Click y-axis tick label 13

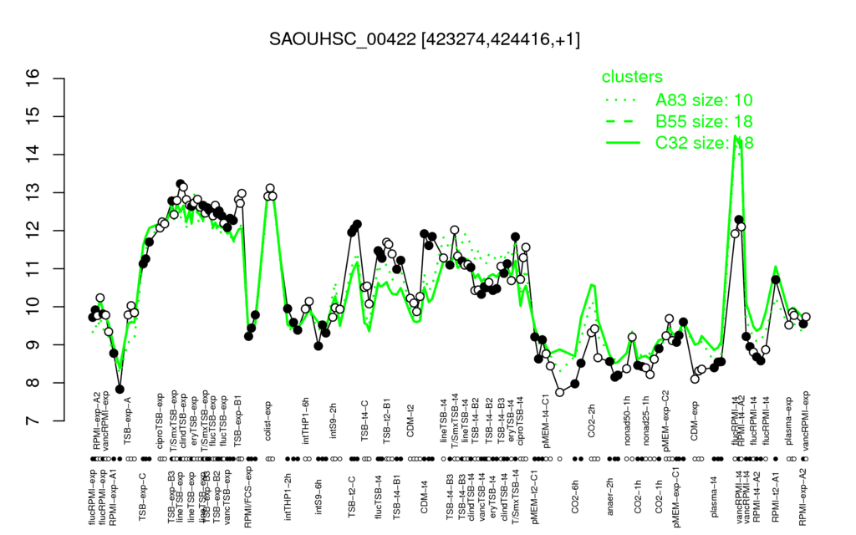(33, 192)
